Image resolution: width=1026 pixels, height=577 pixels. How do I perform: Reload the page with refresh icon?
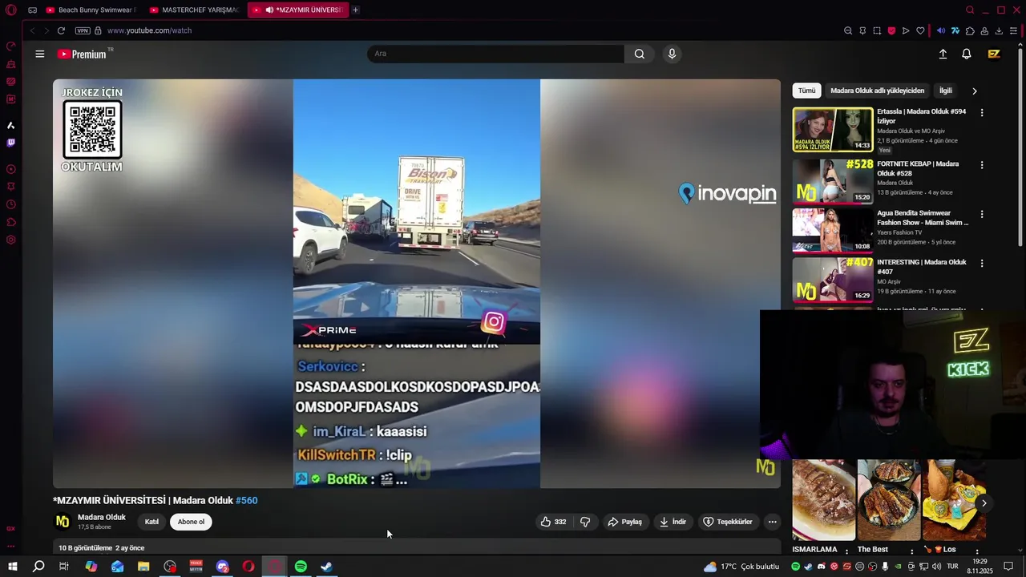61,30
